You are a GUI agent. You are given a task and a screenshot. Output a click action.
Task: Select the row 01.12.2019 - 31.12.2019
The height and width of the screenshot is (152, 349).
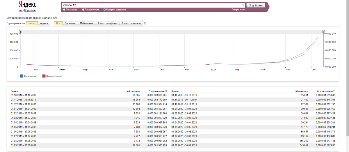pos(254,104)
